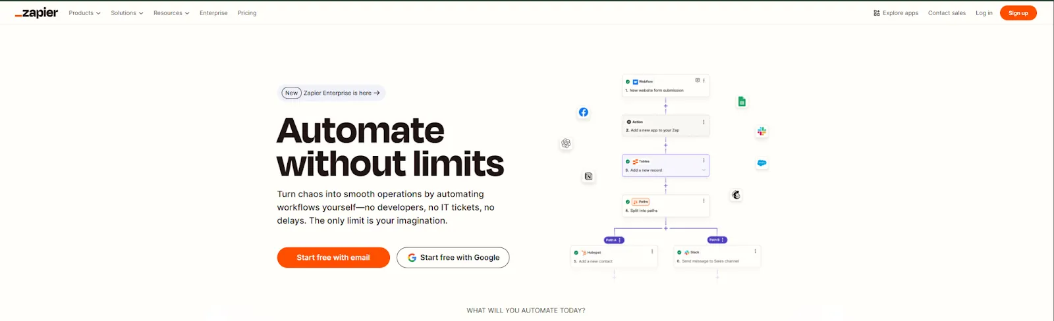Click the Explore apps grid icon
The image size is (1054, 321).
877,13
